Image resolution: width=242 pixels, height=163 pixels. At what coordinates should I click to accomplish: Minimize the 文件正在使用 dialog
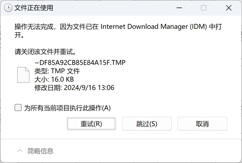179,8
